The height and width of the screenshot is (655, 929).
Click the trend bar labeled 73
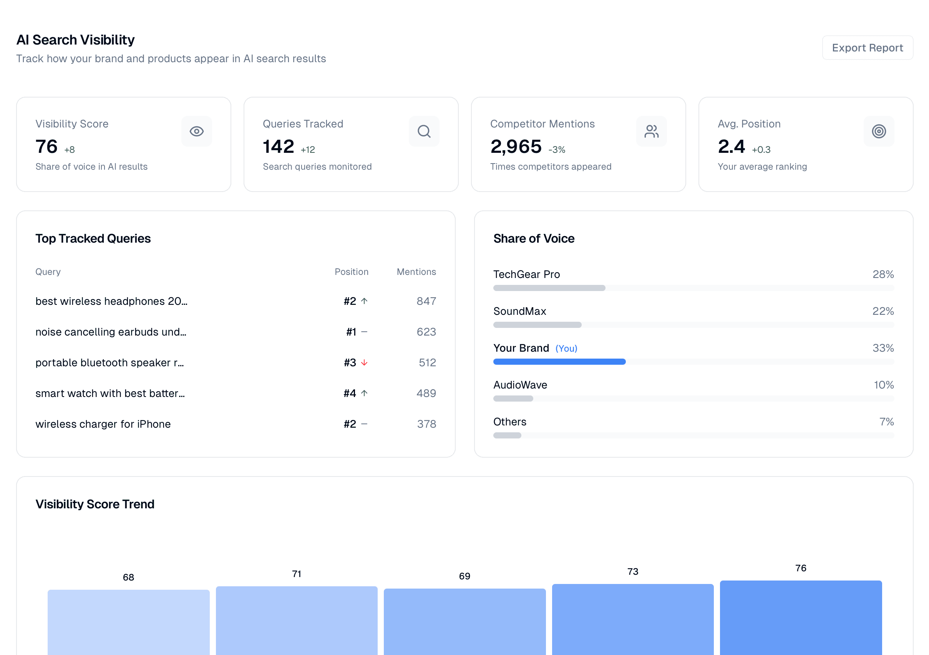click(x=633, y=619)
